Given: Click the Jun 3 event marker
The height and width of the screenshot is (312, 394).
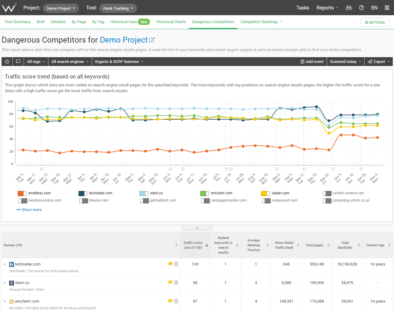Looking at the screenshot, I should (x=171, y=169).
